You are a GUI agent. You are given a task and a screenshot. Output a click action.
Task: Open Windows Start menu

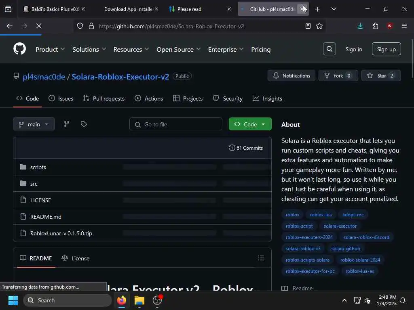[13, 300]
